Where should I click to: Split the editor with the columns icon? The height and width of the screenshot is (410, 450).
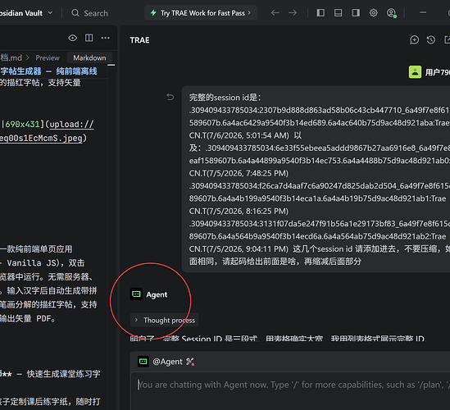tap(89, 38)
